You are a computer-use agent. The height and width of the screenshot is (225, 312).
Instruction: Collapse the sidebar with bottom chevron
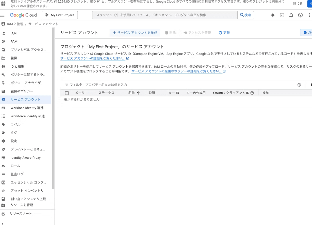(3, 224)
